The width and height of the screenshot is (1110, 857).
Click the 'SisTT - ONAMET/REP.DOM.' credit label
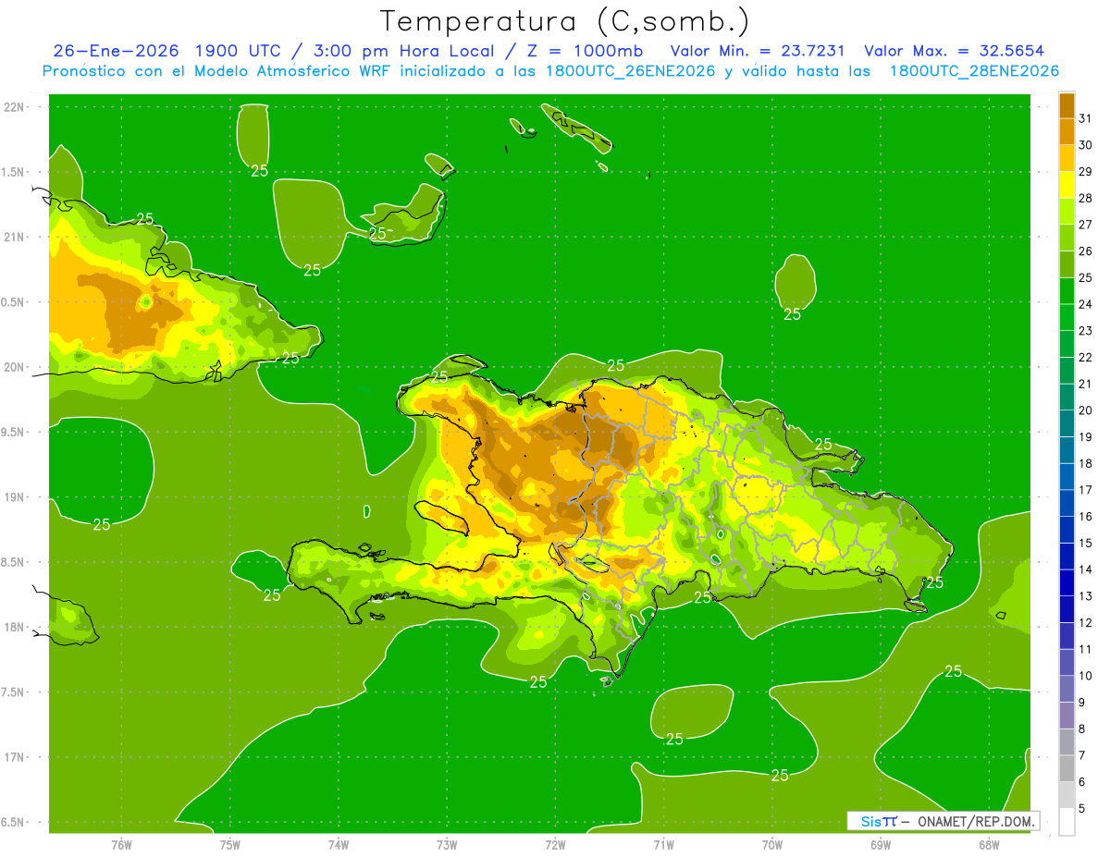943,821
